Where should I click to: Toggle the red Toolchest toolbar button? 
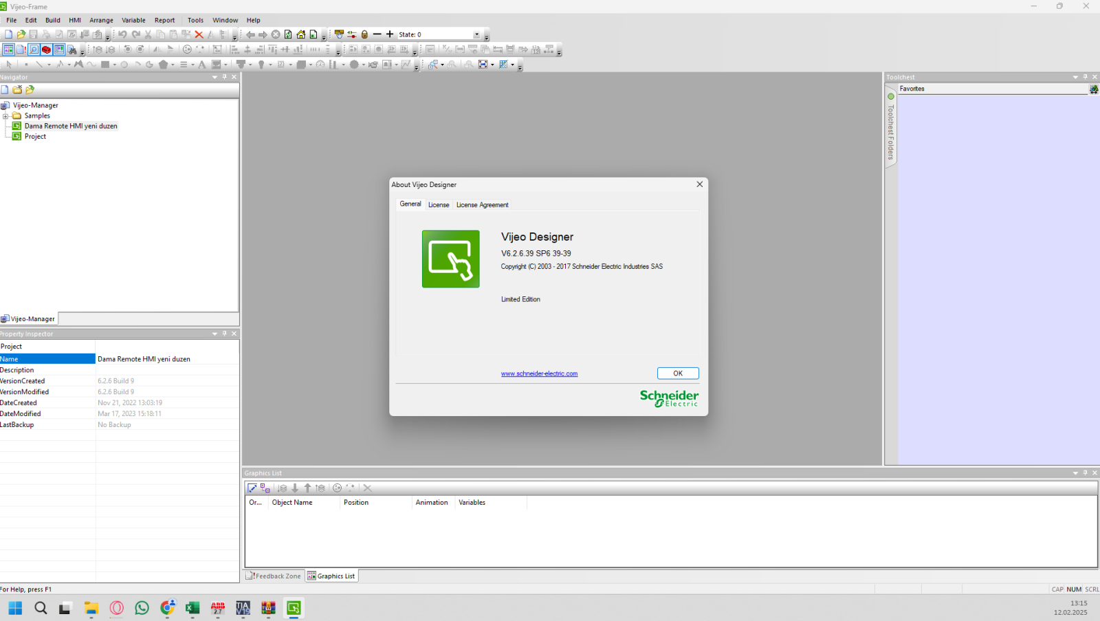coord(46,50)
